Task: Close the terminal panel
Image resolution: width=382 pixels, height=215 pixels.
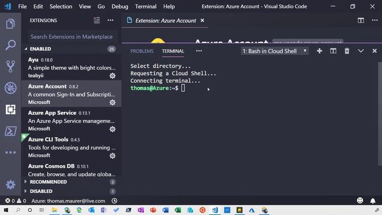Action: [x=374, y=51]
